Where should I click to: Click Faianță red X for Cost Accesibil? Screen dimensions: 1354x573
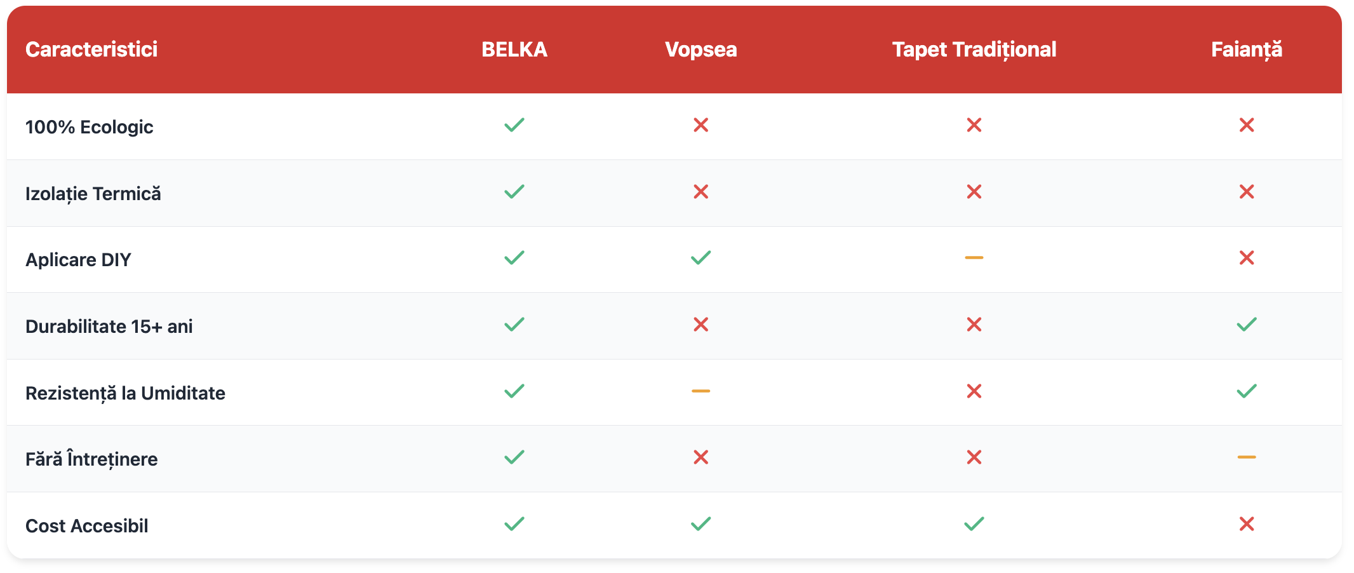click(x=1246, y=524)
